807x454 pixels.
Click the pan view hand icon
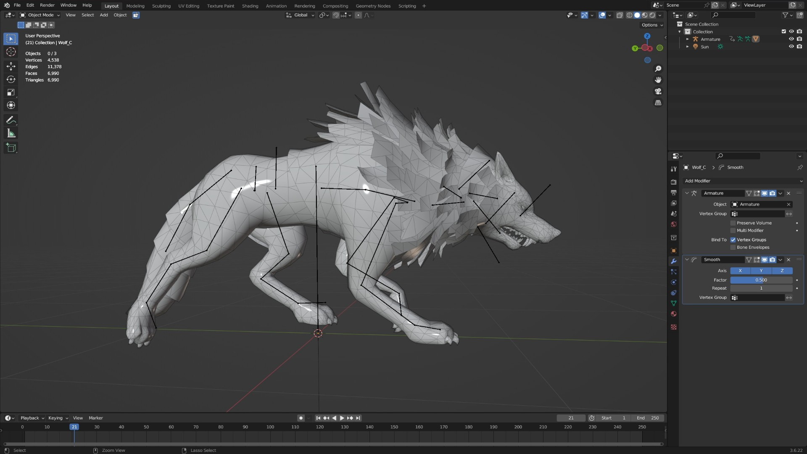[x=658, y=80]
